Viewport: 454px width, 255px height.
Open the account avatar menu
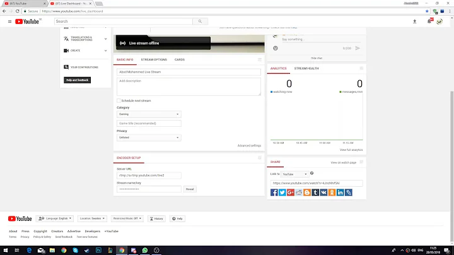click(x=439, y=21)
